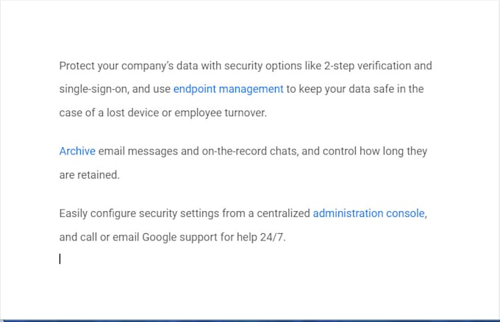Screen dimensions: 500x322
Task: Open the endpoint management link
Action: [228, 89]
